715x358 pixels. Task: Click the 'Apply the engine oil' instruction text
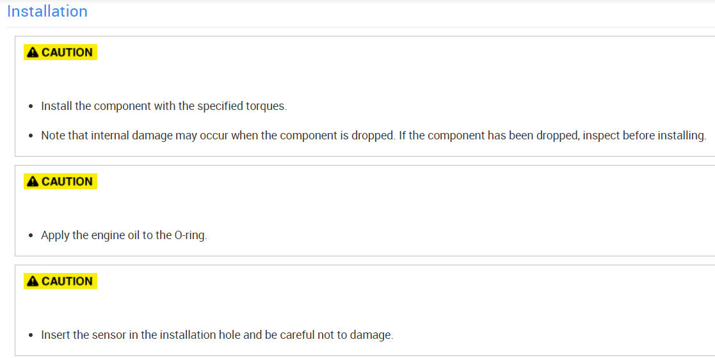click(x=124, y=235)
